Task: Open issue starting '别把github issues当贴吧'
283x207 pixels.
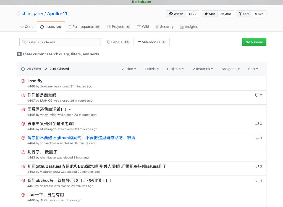Action: [97, 166]
